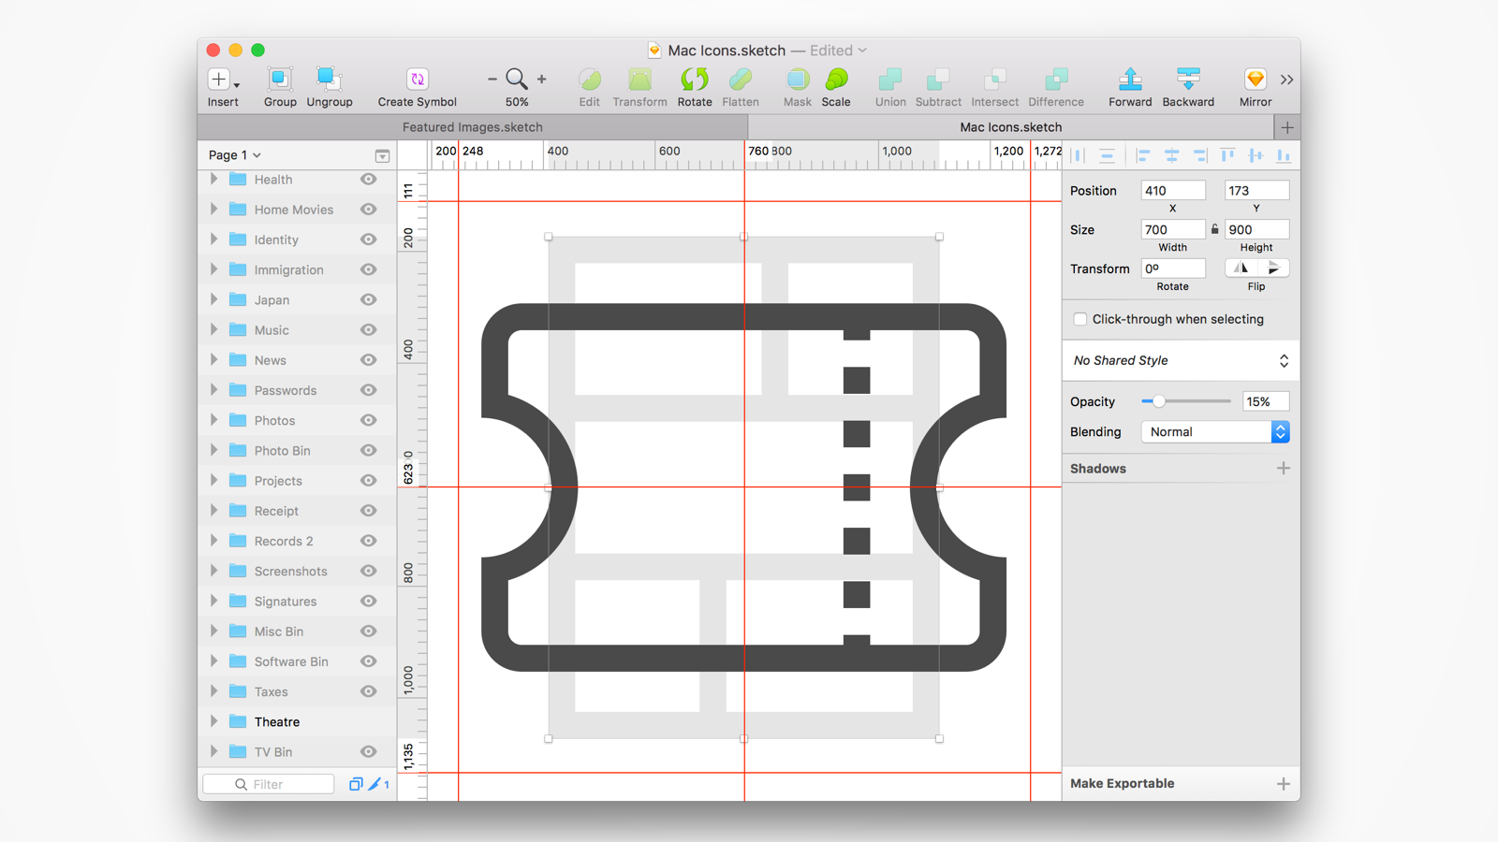Image resolution: width=1498 pixels, height=842 pixels.
Task: Send layer Backward with toolbar icon
Action: click(x=1188, y=80)
